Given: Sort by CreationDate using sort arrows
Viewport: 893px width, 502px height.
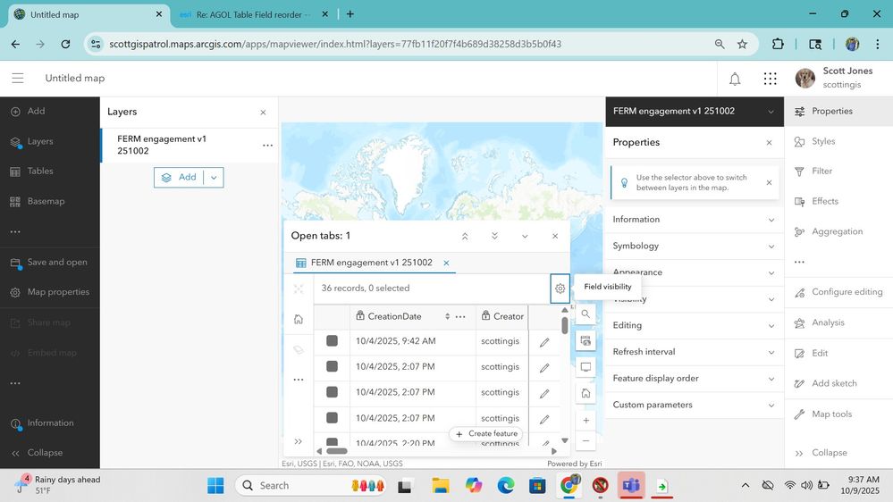Looking at the screenshot, I should [x=448, y=316].
